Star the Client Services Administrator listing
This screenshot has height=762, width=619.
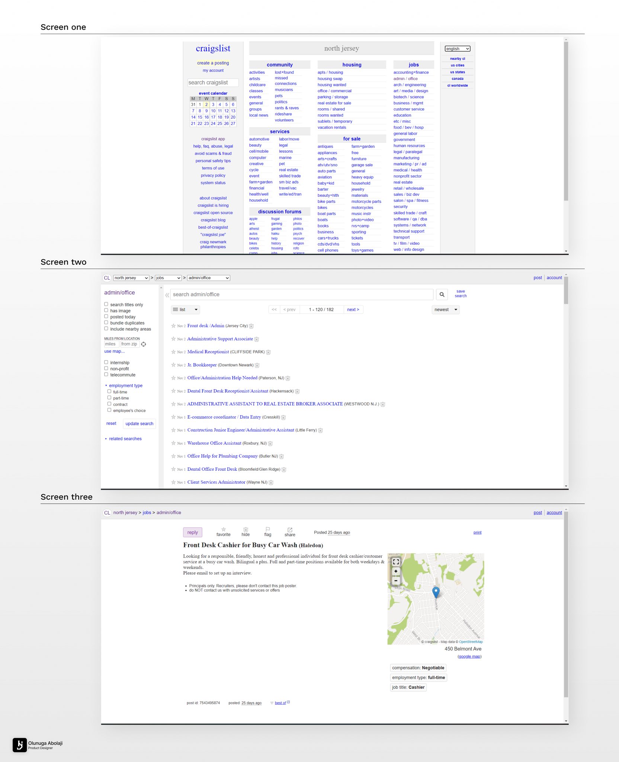(173, 482)
